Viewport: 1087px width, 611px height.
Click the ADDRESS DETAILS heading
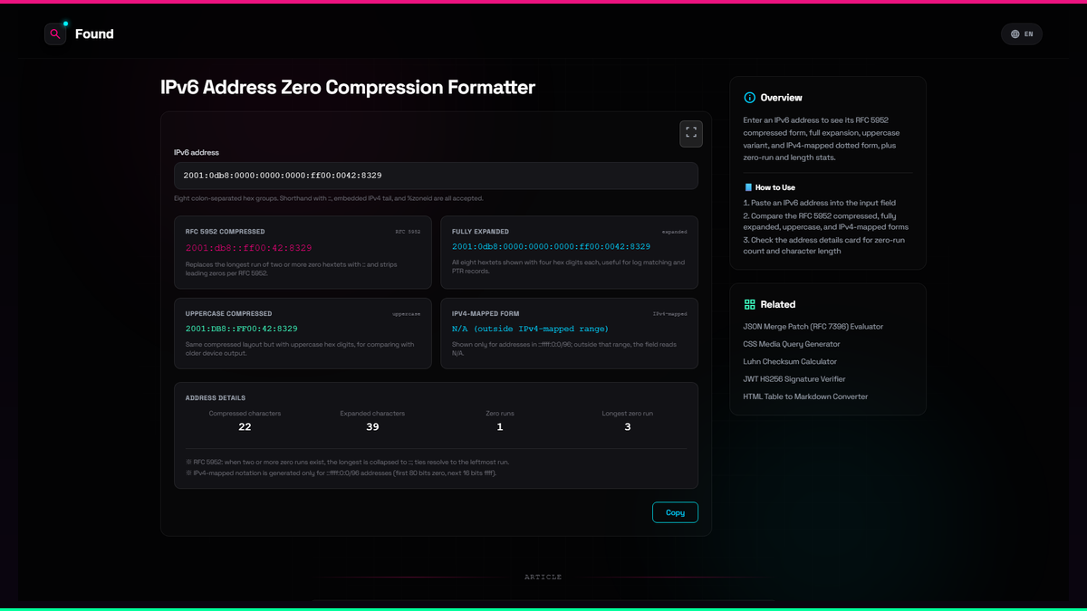[x=216, y=398]
